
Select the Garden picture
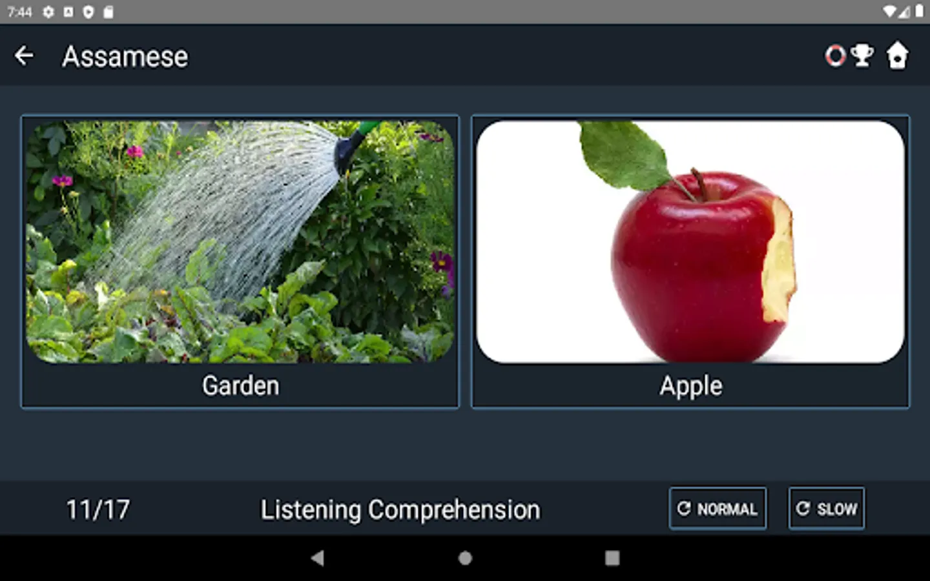(x=240, y=242)
